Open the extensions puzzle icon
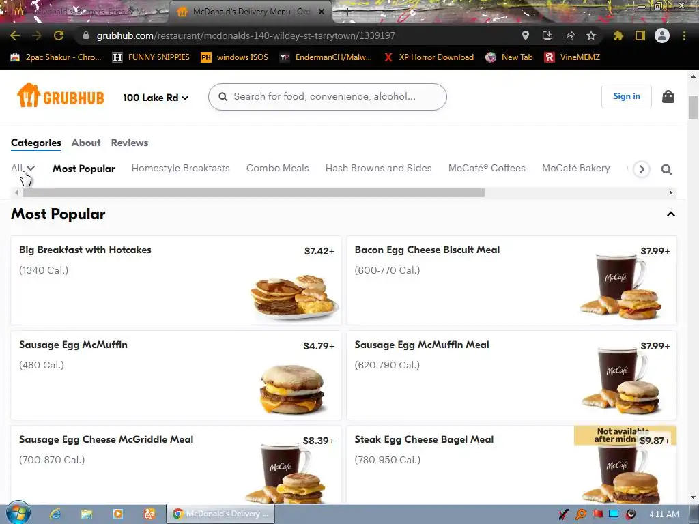The height and width of the screenshot is (524, 699). [x=618, y=35]
